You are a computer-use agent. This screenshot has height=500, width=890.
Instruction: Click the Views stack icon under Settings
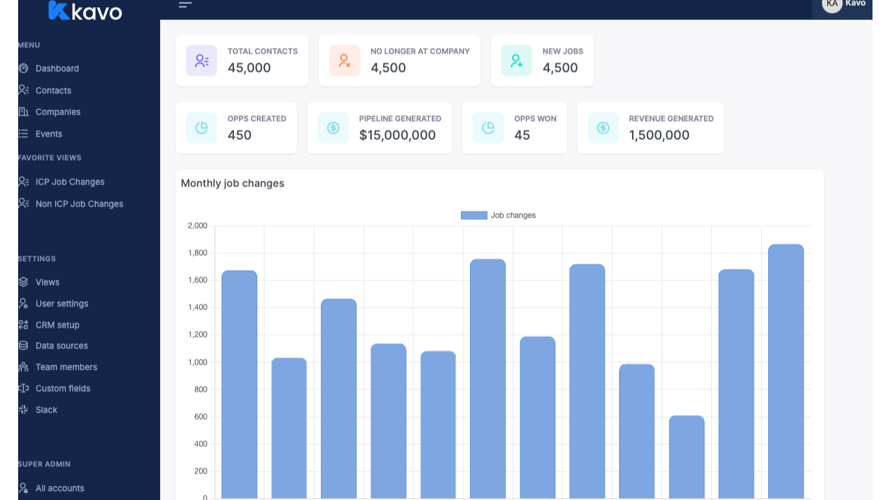[x=23, y=282]
